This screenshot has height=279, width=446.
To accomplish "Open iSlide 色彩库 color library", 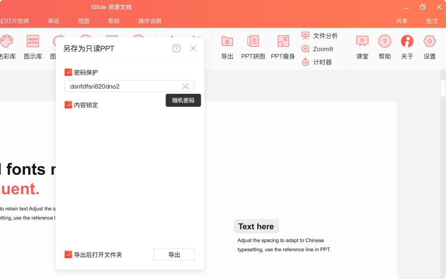I will (x=7, y=47).
